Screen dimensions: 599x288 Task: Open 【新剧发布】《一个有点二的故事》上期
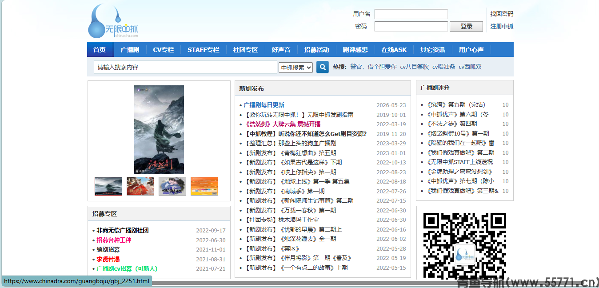(x=296, y=268)
